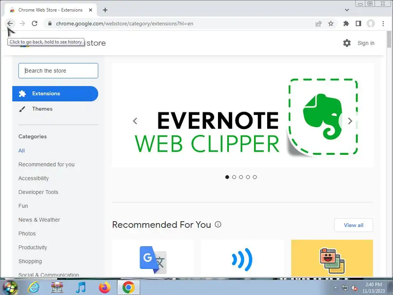
Task: Click Sign in link
Action: (366, 43)
